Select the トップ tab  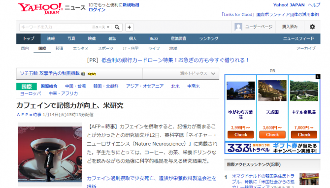pos(29,38)
